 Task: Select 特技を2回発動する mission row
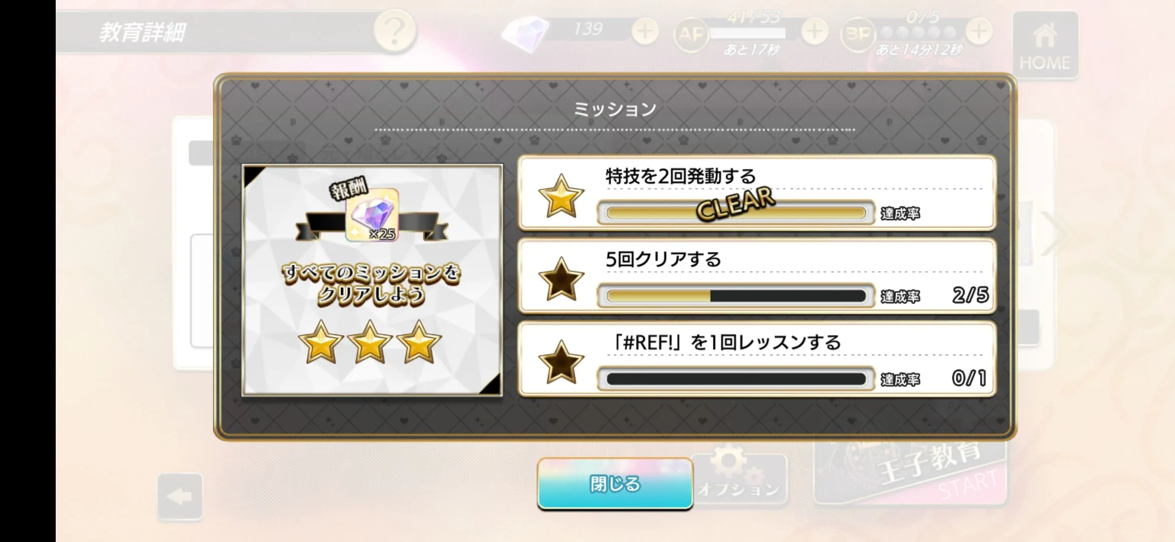757,193
